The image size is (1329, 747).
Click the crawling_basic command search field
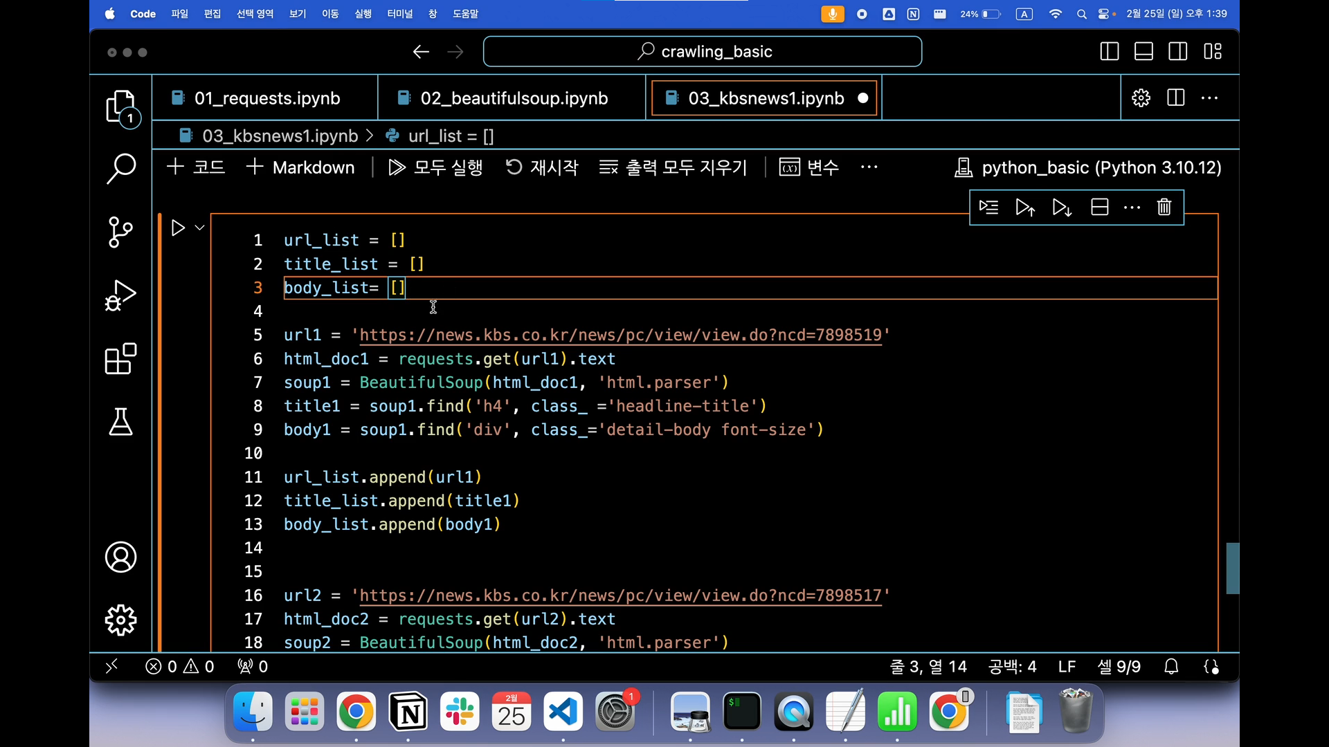(703, 51)
